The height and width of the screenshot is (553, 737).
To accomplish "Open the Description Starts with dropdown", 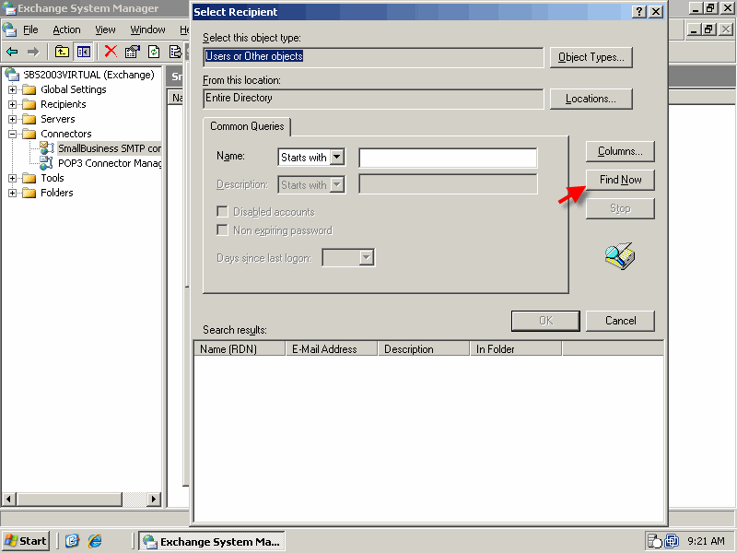I will click(337, 185).
